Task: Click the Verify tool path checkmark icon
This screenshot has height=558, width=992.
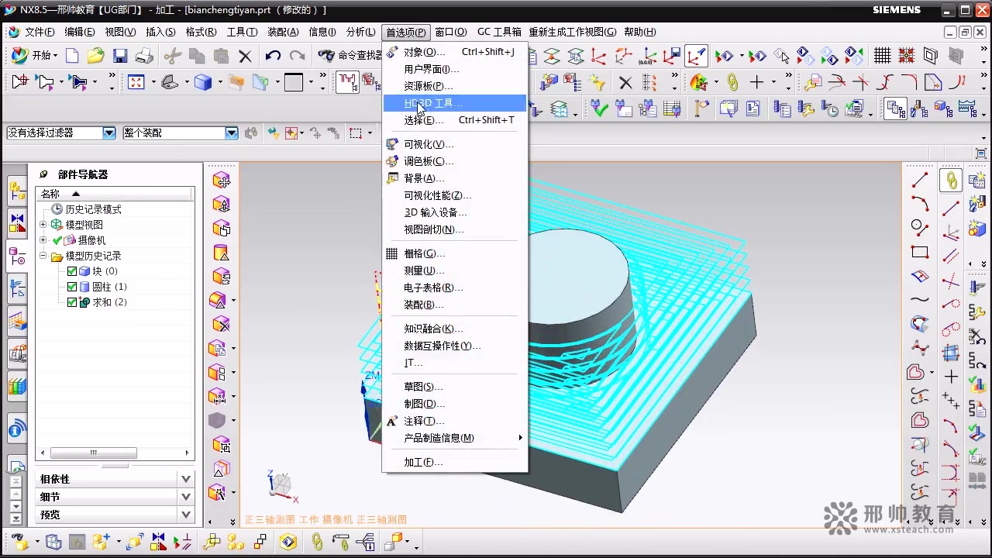Action: click(599, 108)
